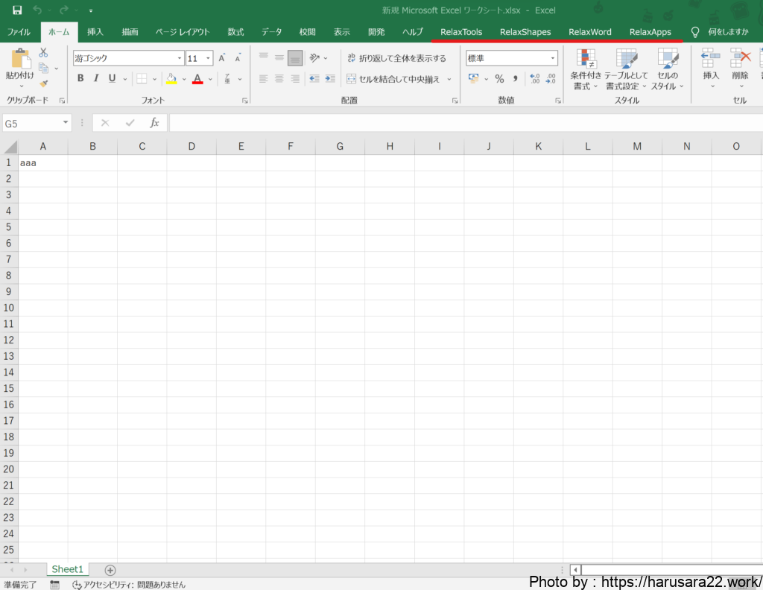
Task: Toggle bold formatting
Action: [80, 79]
